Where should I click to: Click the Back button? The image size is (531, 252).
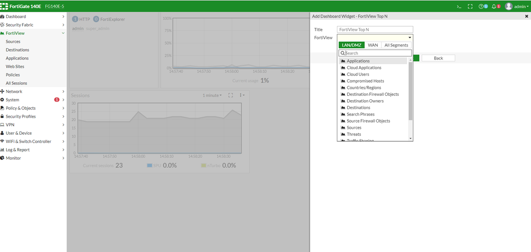tap(438, 58)
